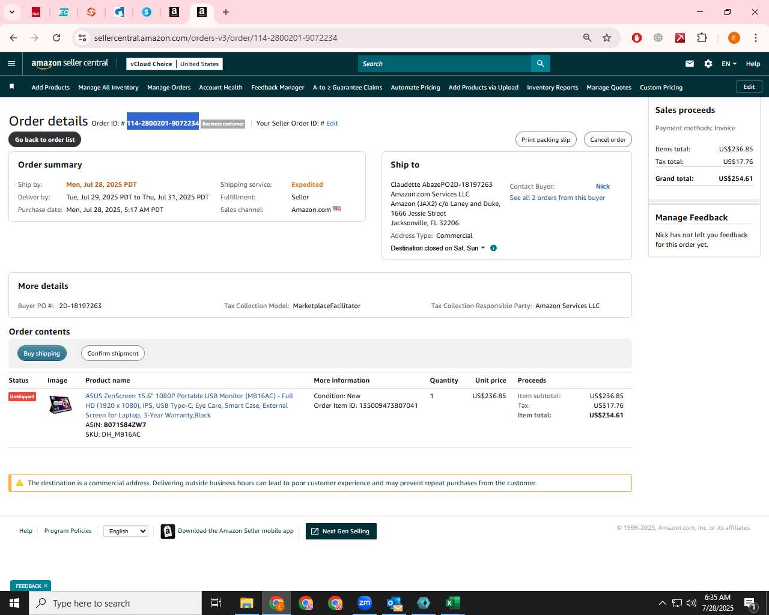Open the settings gear icon
Viewport: 769px width, 615px height.
click(x=708, y=64)
